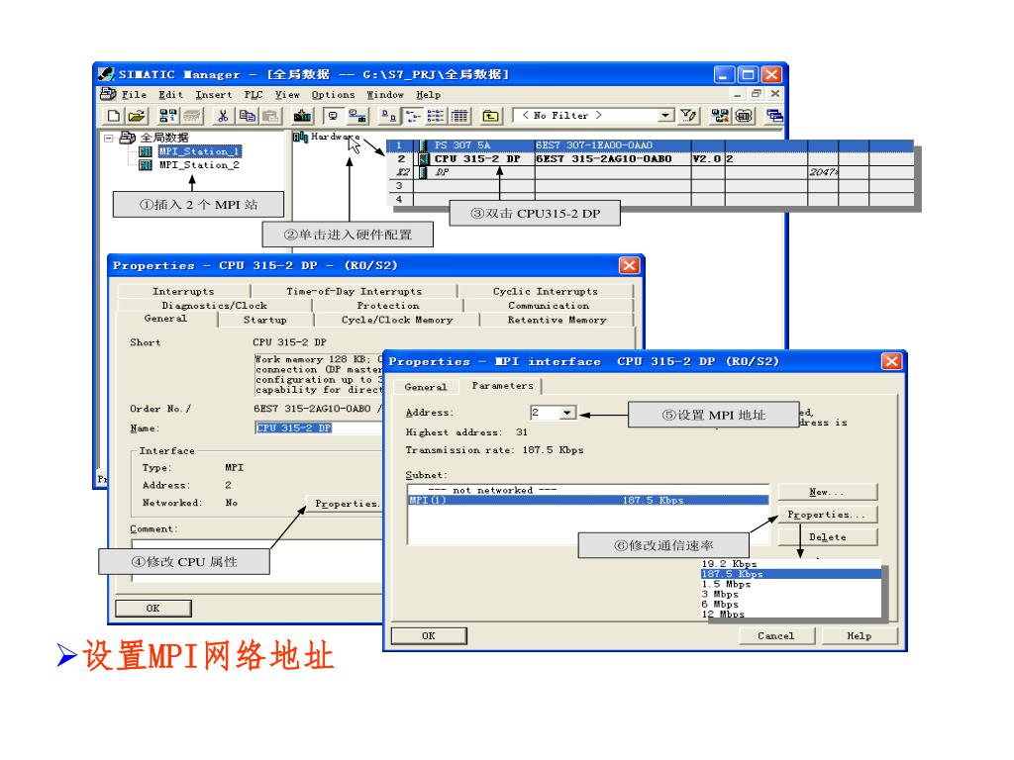Image resolution: width=1014 pixels, height=760 pixels.
Task: Switch to Cyclic Interrupts tab
Action: (x=546, y=292)
